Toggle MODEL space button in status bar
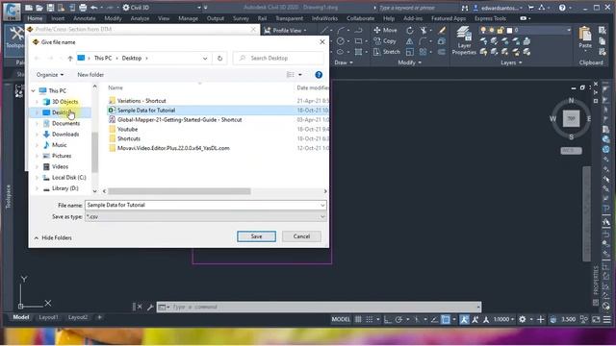This screenshot has height=346, width=616. click(341, 319)
